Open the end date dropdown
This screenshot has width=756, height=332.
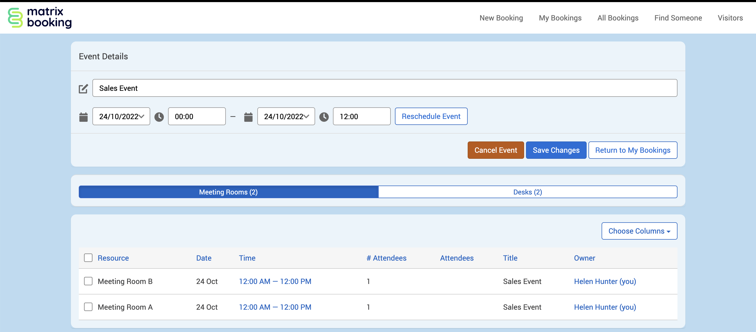pyautogui.click(x=286, y=117)
